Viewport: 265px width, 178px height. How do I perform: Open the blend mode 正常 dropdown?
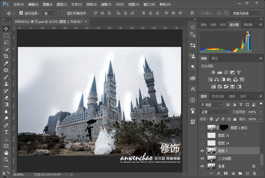coord(215,112)
